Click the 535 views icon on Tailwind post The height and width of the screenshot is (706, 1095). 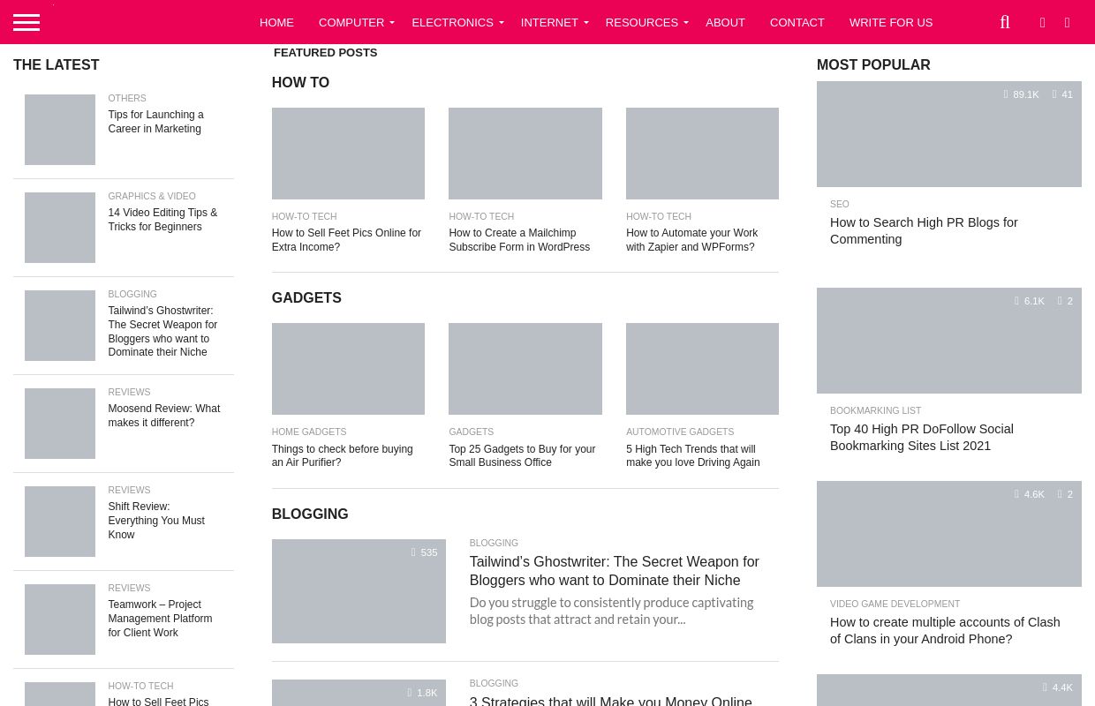tap(413, 552)
